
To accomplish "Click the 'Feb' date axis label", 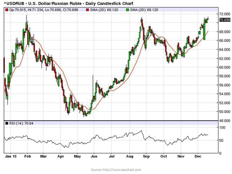I will coord(28,156).
